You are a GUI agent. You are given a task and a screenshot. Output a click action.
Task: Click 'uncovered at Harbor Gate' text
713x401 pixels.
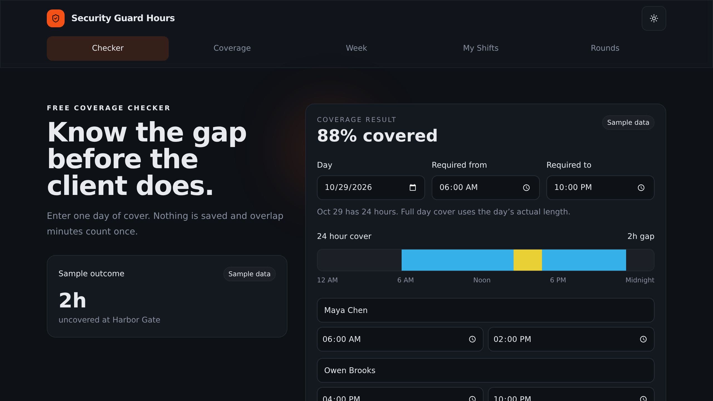tap(109, 320)
